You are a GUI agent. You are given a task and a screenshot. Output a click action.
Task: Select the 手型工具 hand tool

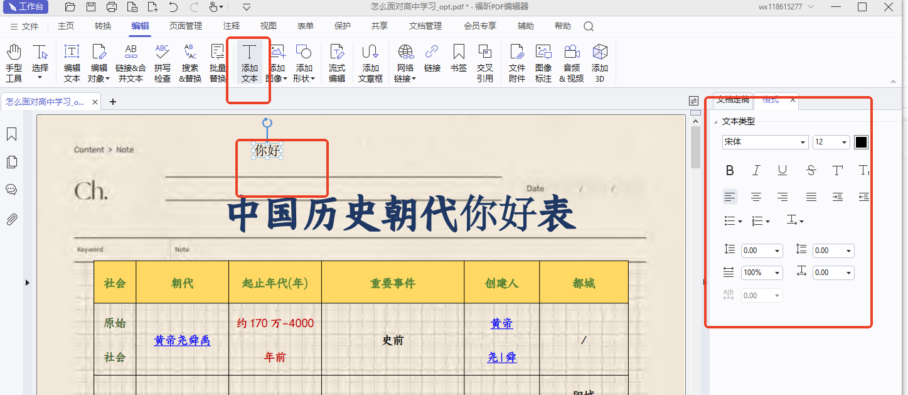[x=14, y=63]
